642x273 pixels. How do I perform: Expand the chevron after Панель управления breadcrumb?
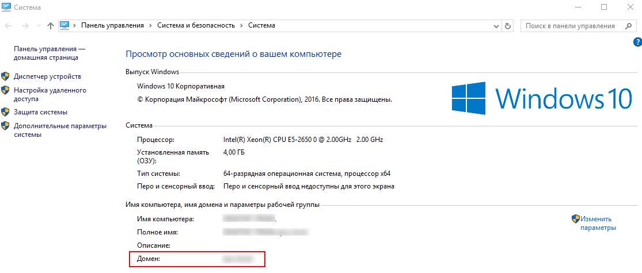pyautogui.click(x=150, y=26)
